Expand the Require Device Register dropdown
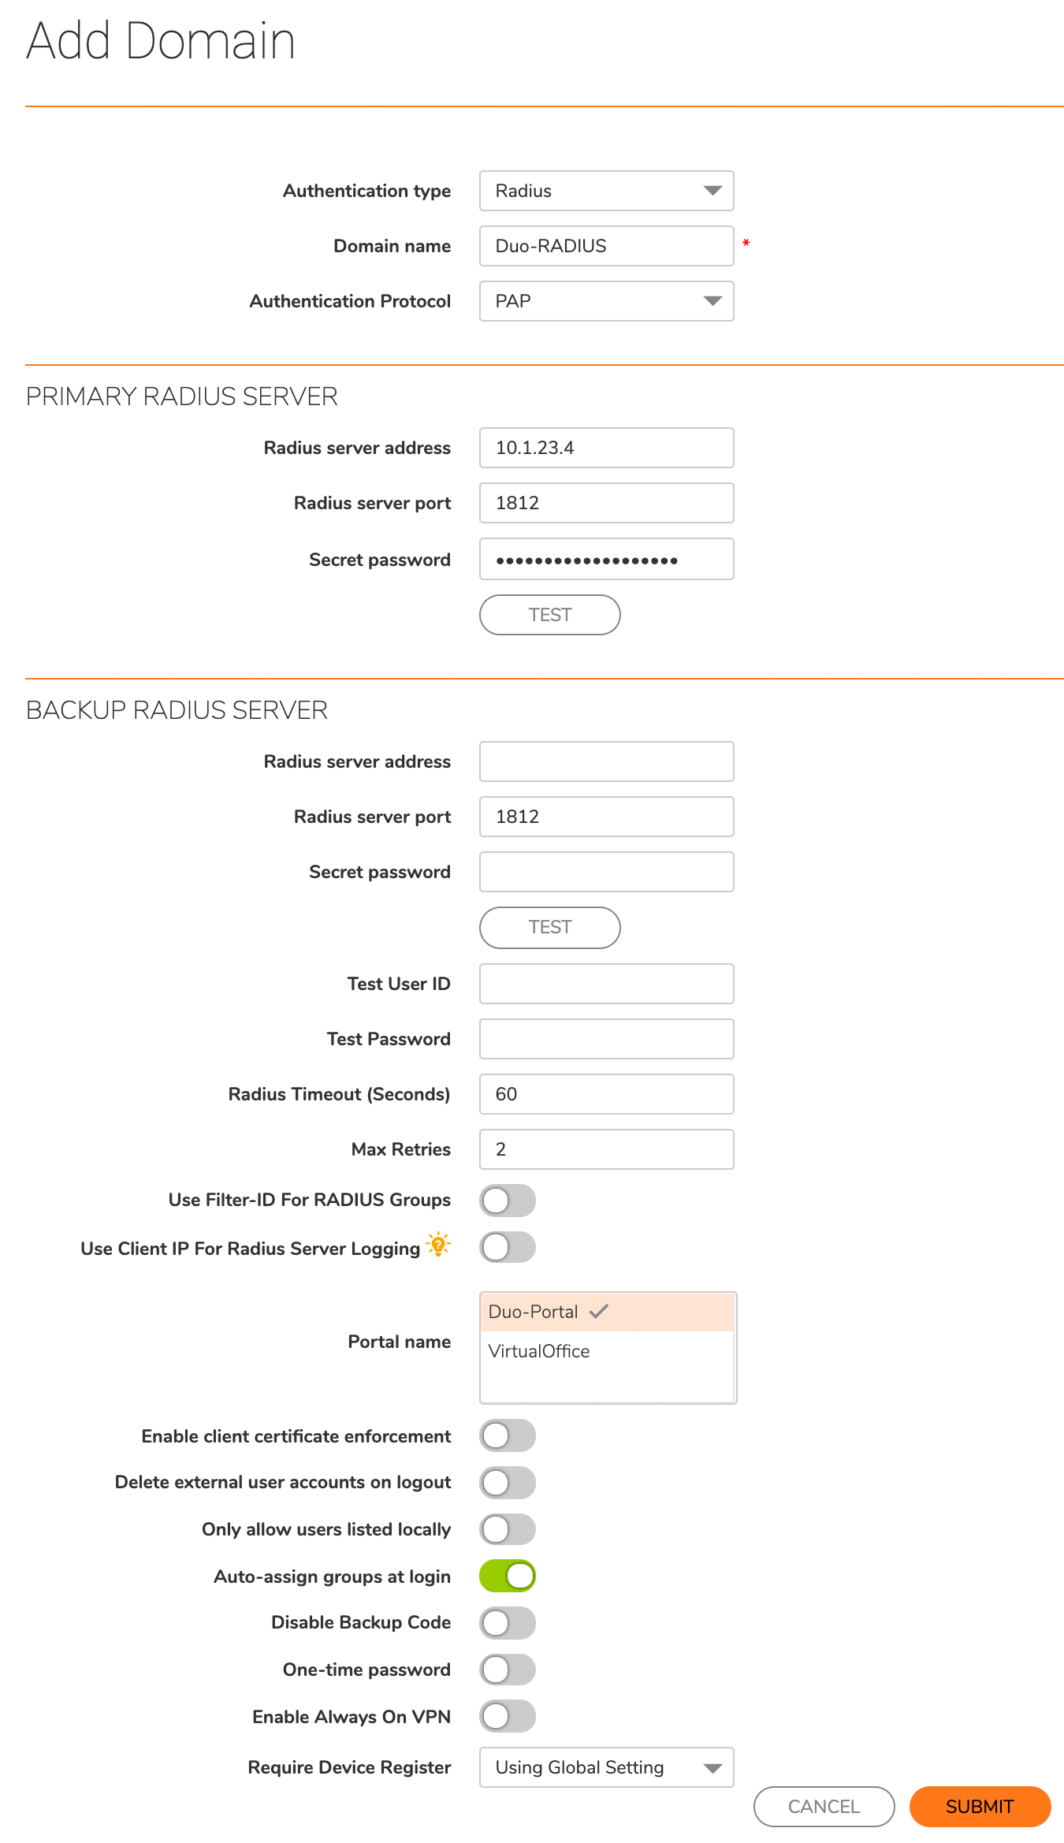1064x1843 pixels. (x=605, y=1767)
